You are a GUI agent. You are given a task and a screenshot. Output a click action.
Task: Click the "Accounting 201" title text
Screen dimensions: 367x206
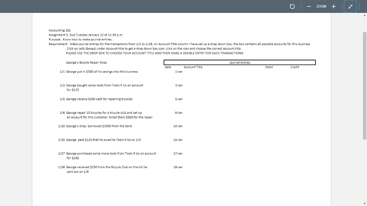60,30
